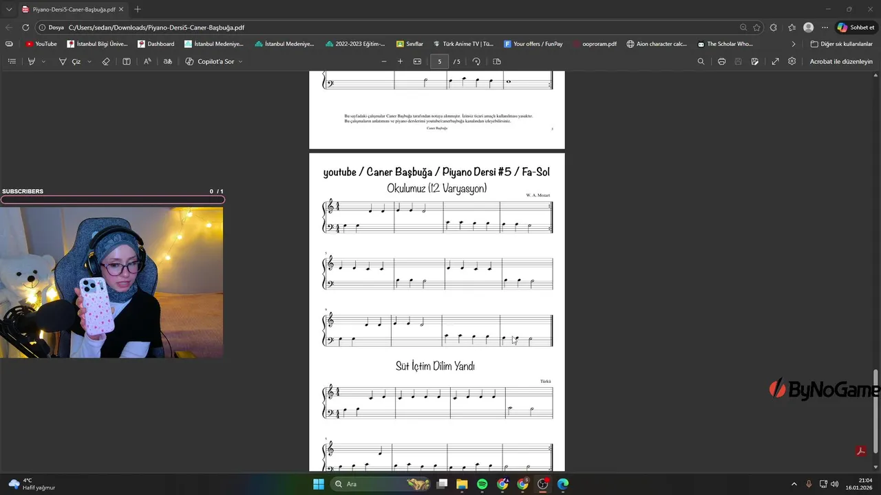The image size is (881, 495).
Task: Click the Sohbet et Copilot button
Action: (x=856, y=27)
